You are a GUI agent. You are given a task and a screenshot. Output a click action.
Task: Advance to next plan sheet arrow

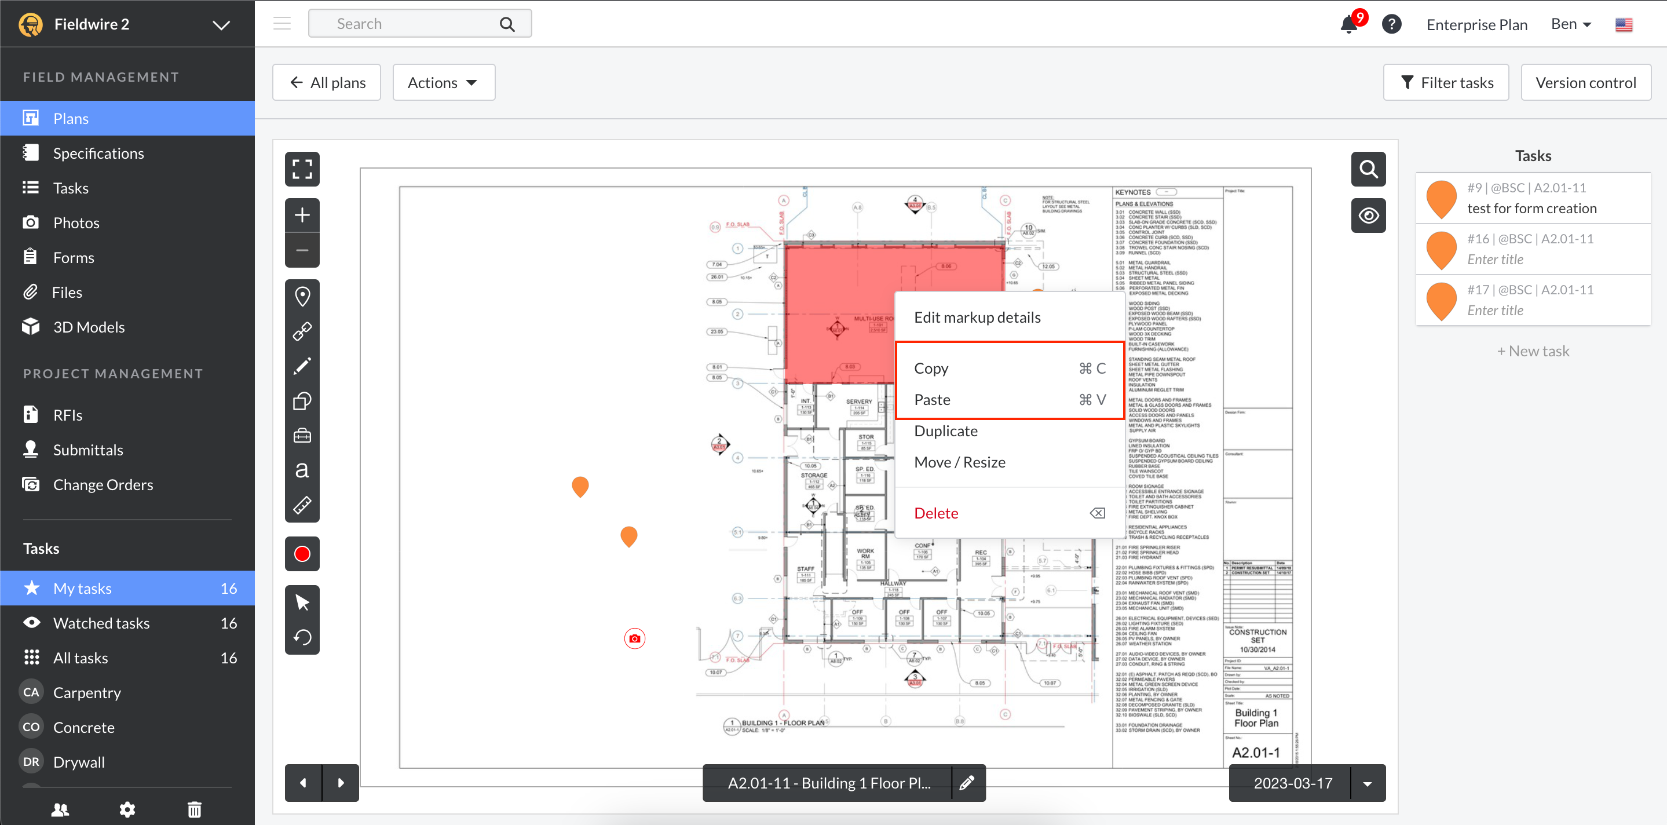pos(341,783)
